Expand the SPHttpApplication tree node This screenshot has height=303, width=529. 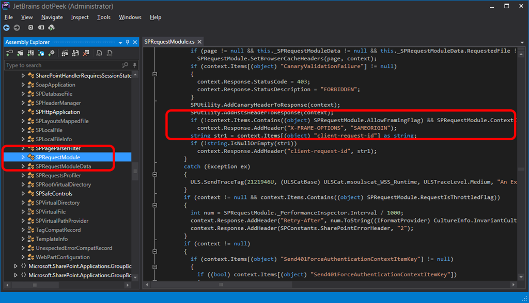click(23, 112)
